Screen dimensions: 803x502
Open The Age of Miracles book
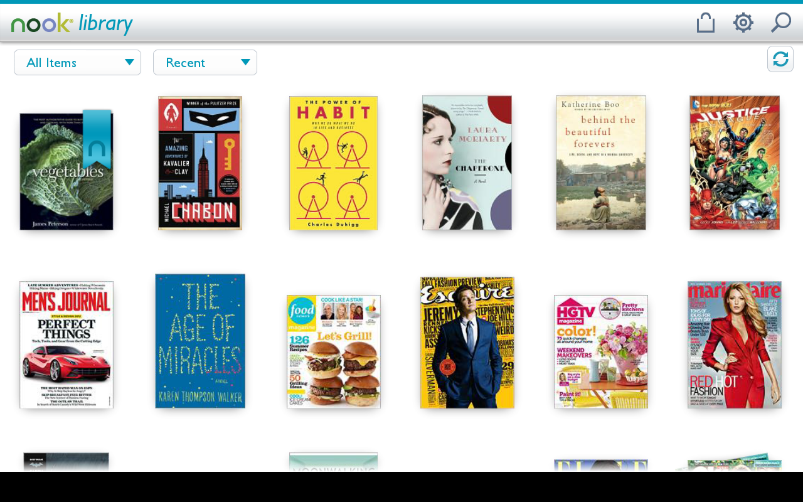200,341
